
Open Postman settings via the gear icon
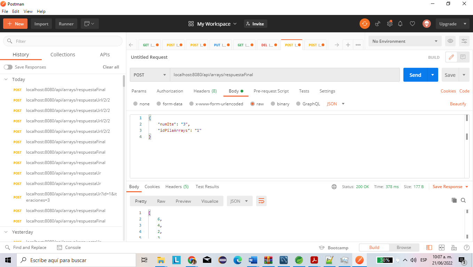pos(389,24)
